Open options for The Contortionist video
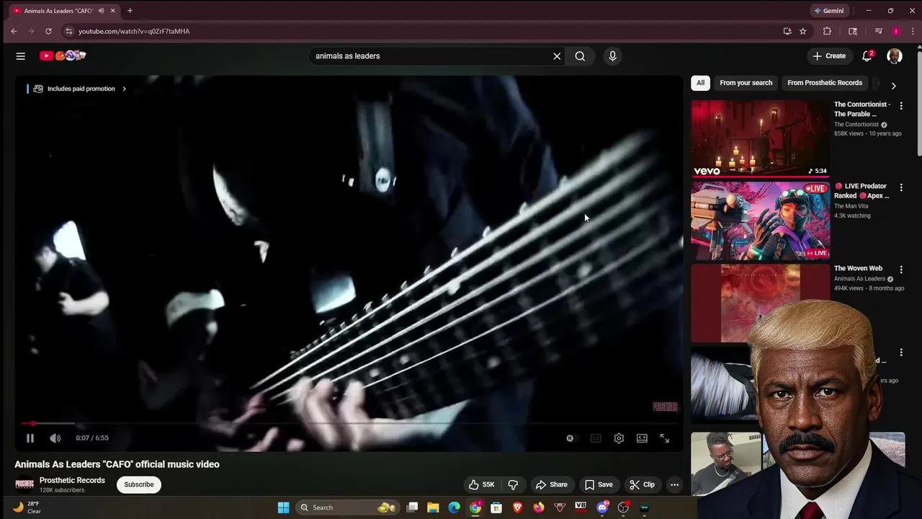 coord(901,106)
